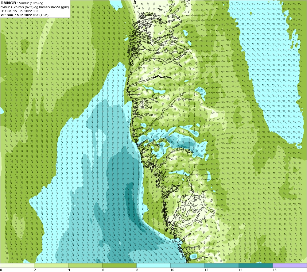
Task: Click the legend scale value '12'
Action: pyautogui.click(x=206, y=270)
